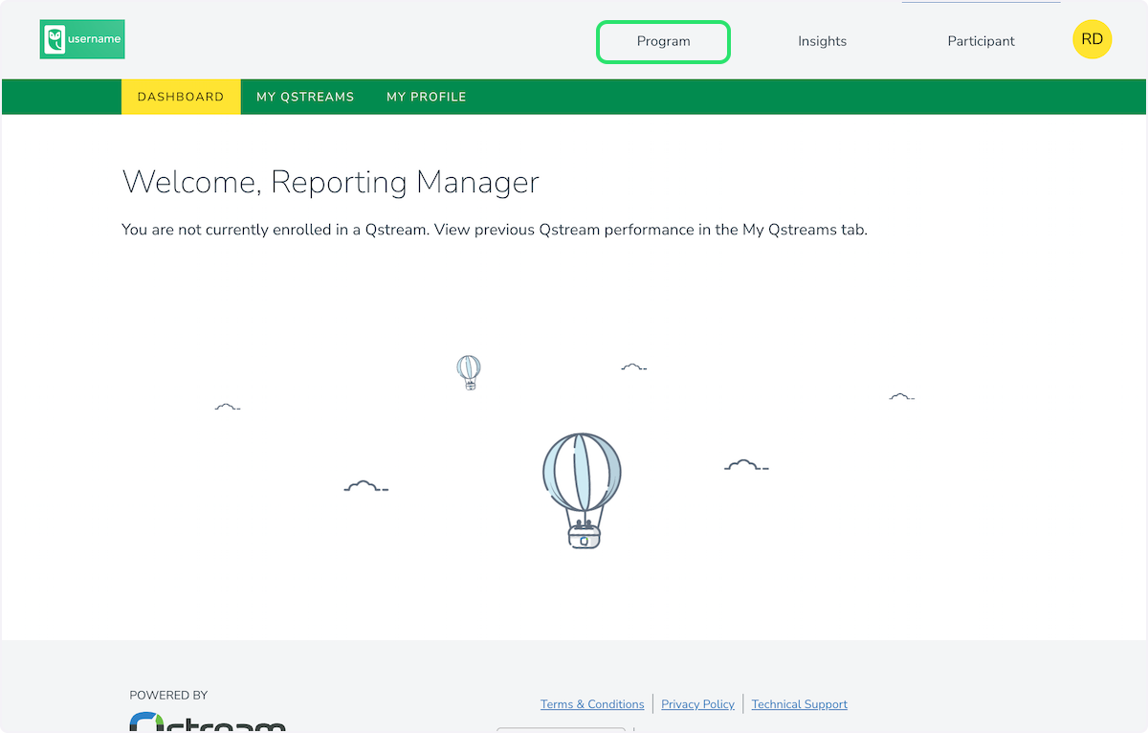The image size is (1148, 733).
Task: View the Privacy Policy
Action: (x=697, y=704)
